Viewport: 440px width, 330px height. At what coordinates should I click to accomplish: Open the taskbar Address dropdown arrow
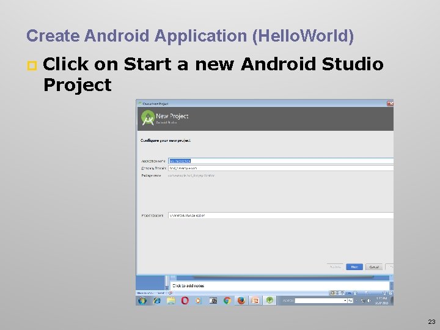345,301
